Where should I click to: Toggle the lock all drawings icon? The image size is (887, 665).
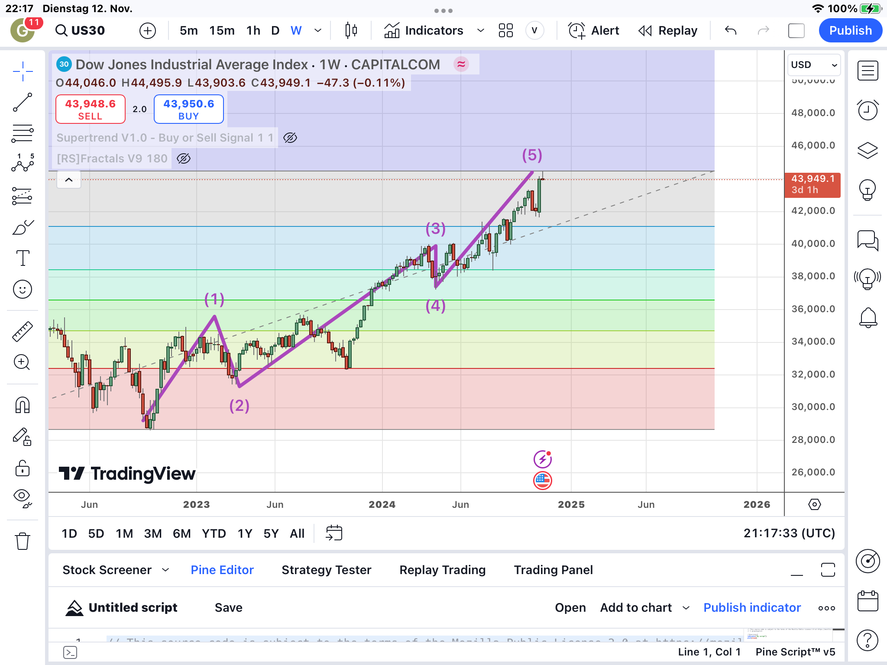coord(23,468)
